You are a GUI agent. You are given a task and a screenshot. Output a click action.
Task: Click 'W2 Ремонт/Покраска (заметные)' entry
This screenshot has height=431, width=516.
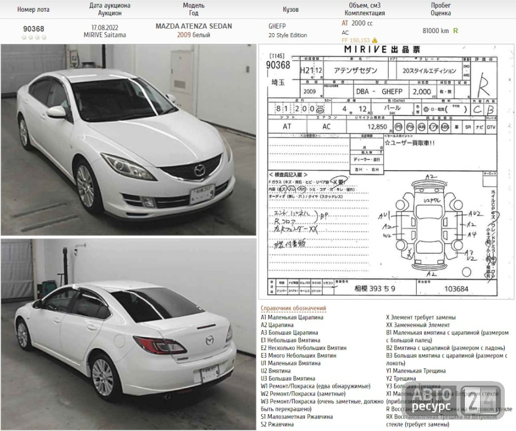[x=303, y=394]
